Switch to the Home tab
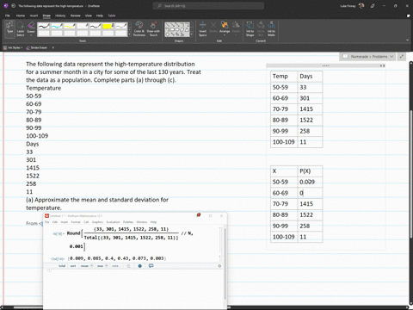This screenshot has width=413, height=310. click(21, 15)
